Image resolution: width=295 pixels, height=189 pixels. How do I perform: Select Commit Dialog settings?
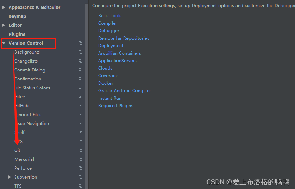coord(30,70)
